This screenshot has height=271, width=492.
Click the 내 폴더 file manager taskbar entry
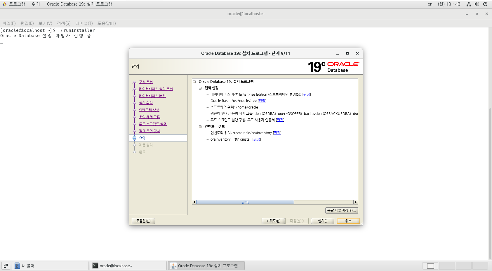tap(50, 266)
